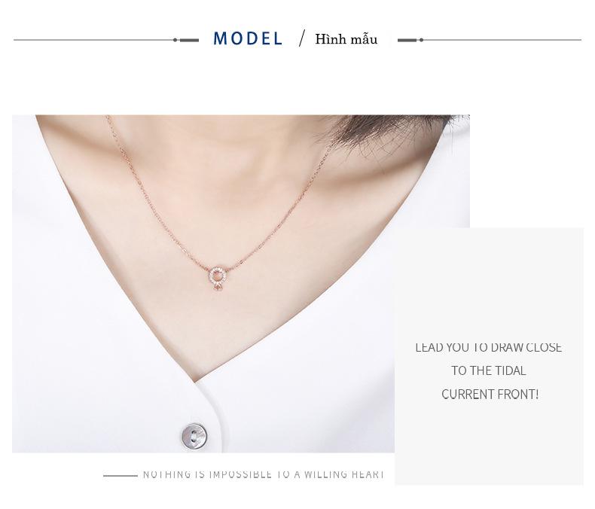Click the TO THE TIDAL text line

[489, 370]
